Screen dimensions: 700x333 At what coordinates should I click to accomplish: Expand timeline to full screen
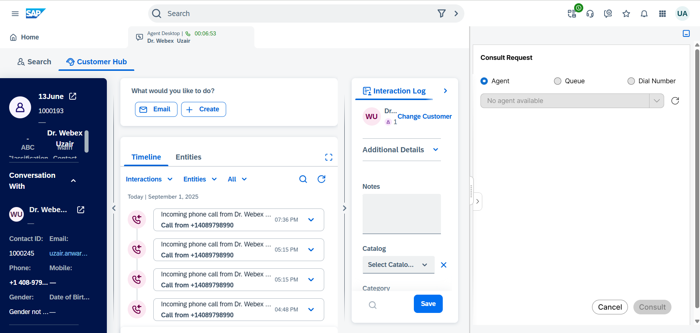329,157
